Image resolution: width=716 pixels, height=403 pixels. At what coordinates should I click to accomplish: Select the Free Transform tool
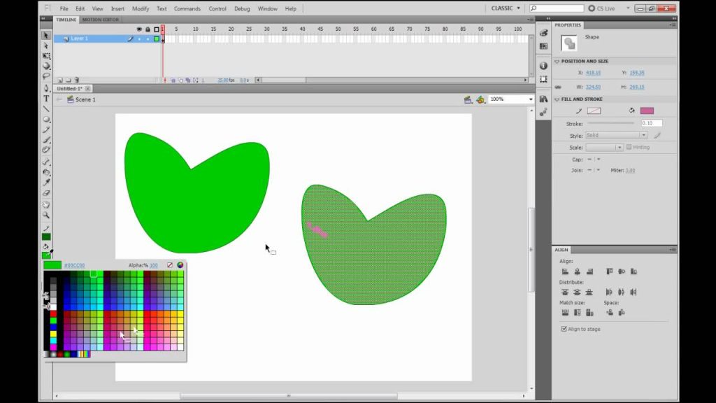click(46, 56)
